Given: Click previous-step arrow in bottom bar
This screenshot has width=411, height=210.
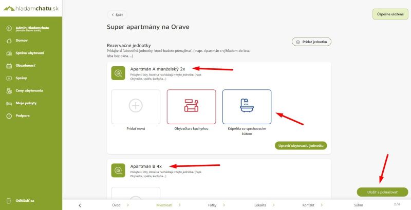Looking at the screenshot, I should (x=80, y=205).
